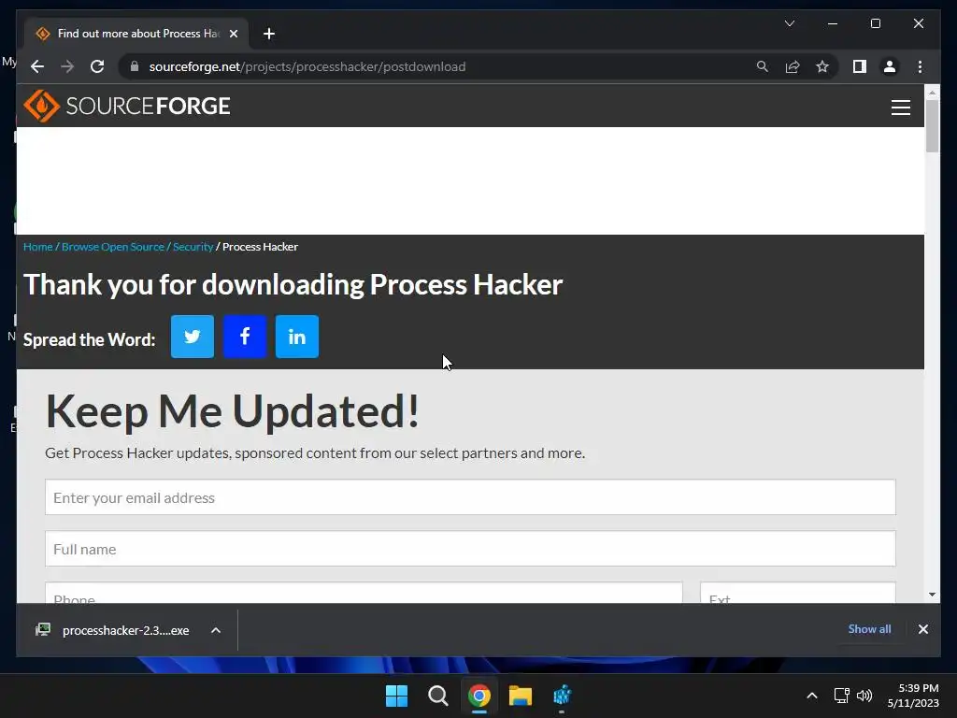The image size is (957, 718).
Task: Select the 'Find out more about Process Hacker' tab
Action: [x=136, y=34]
